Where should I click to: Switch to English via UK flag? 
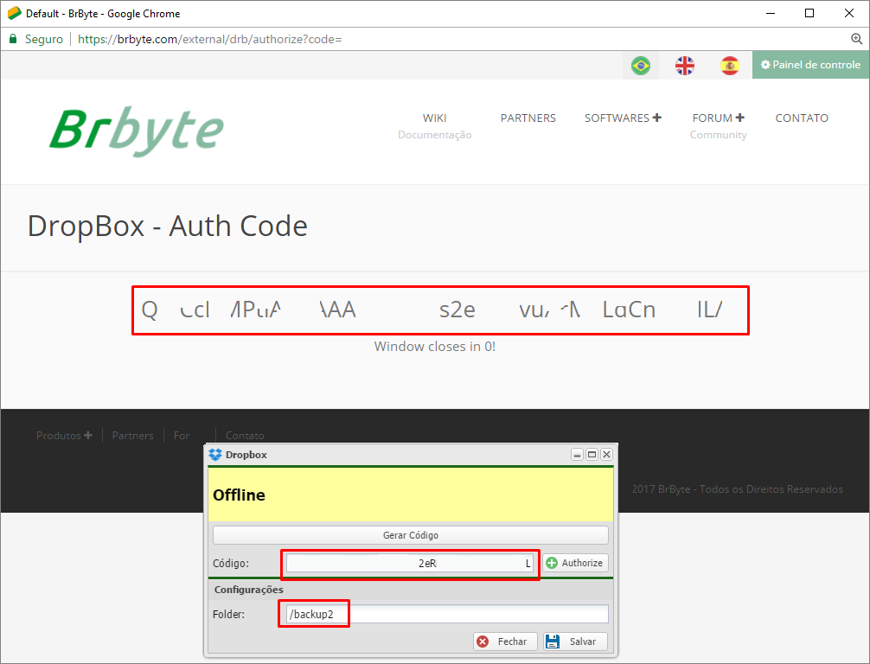pyautogui.click(x=685, y=66)
